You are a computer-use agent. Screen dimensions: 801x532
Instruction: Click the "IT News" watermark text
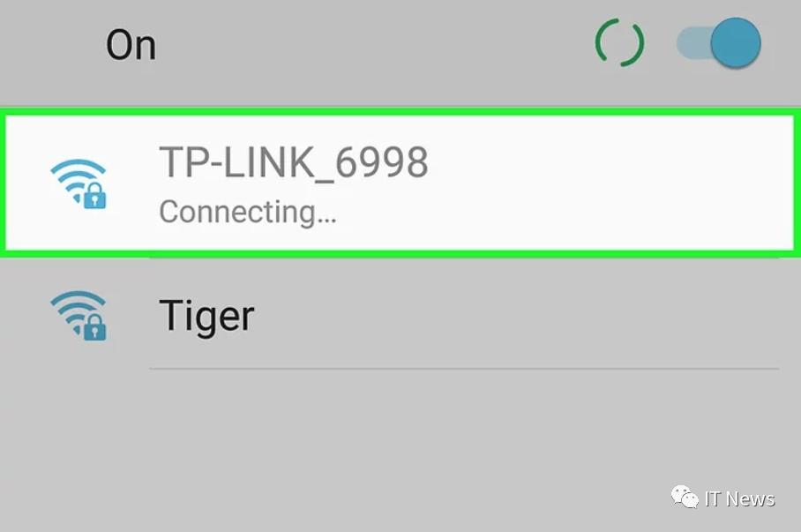(740, 498)
